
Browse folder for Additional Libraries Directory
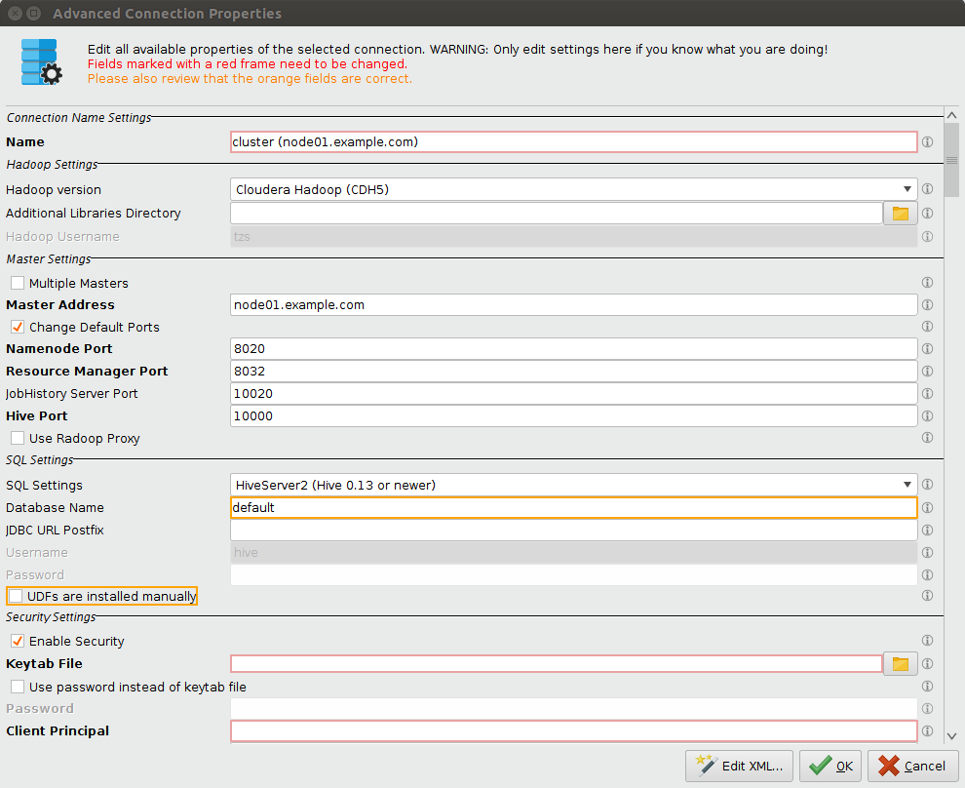[x=900, y=214]
